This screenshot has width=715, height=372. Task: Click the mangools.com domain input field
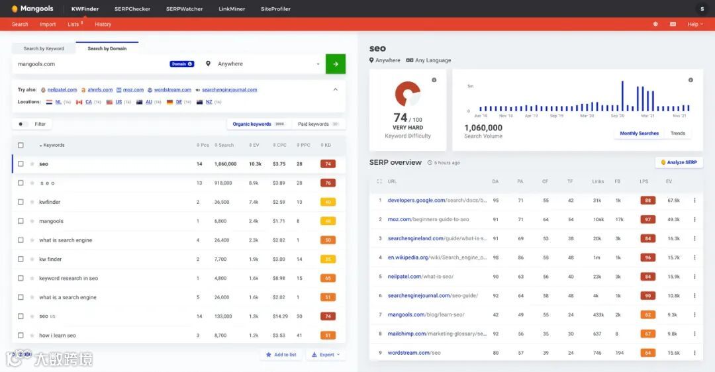tap(91, 64)
